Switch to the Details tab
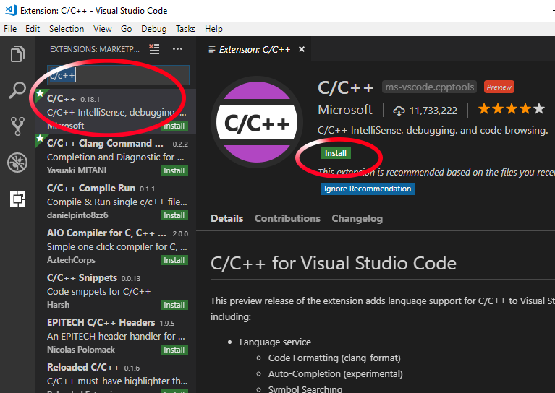The height and width of the screenshot is (393, 555). [227, 218]
